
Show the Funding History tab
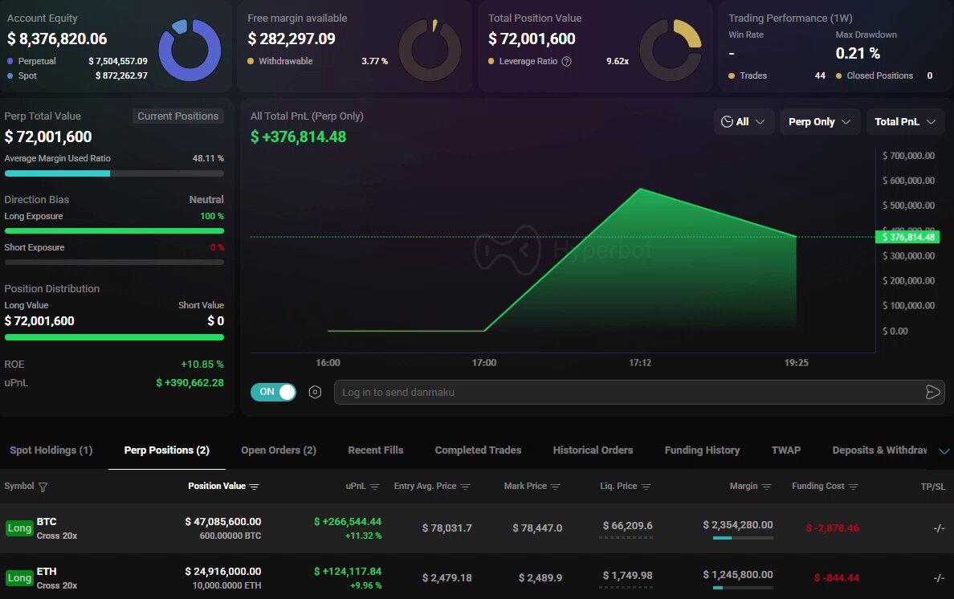pos(702,450)
